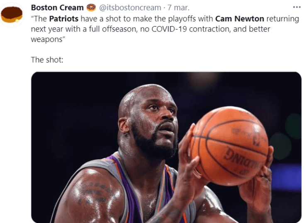307x223 pixels.
Task: Click the player's face in the image
Action: click(x=155, y=123)
